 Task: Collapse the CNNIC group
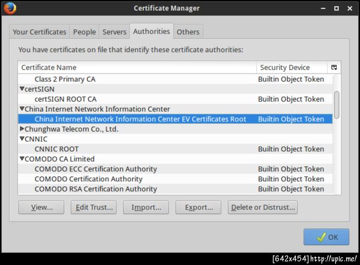click(x=22, y=139)
